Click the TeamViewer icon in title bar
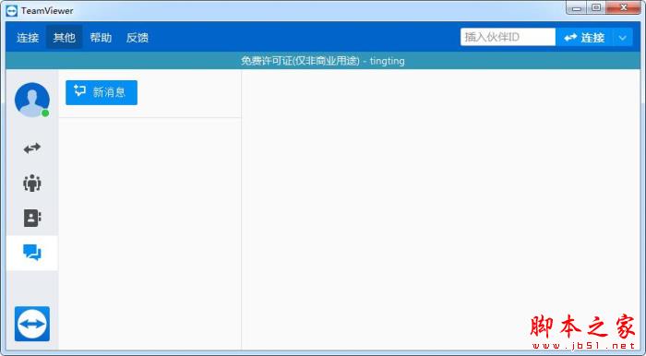Image resolution: width=646 pixels, height=356 pixels. point(11,11)
